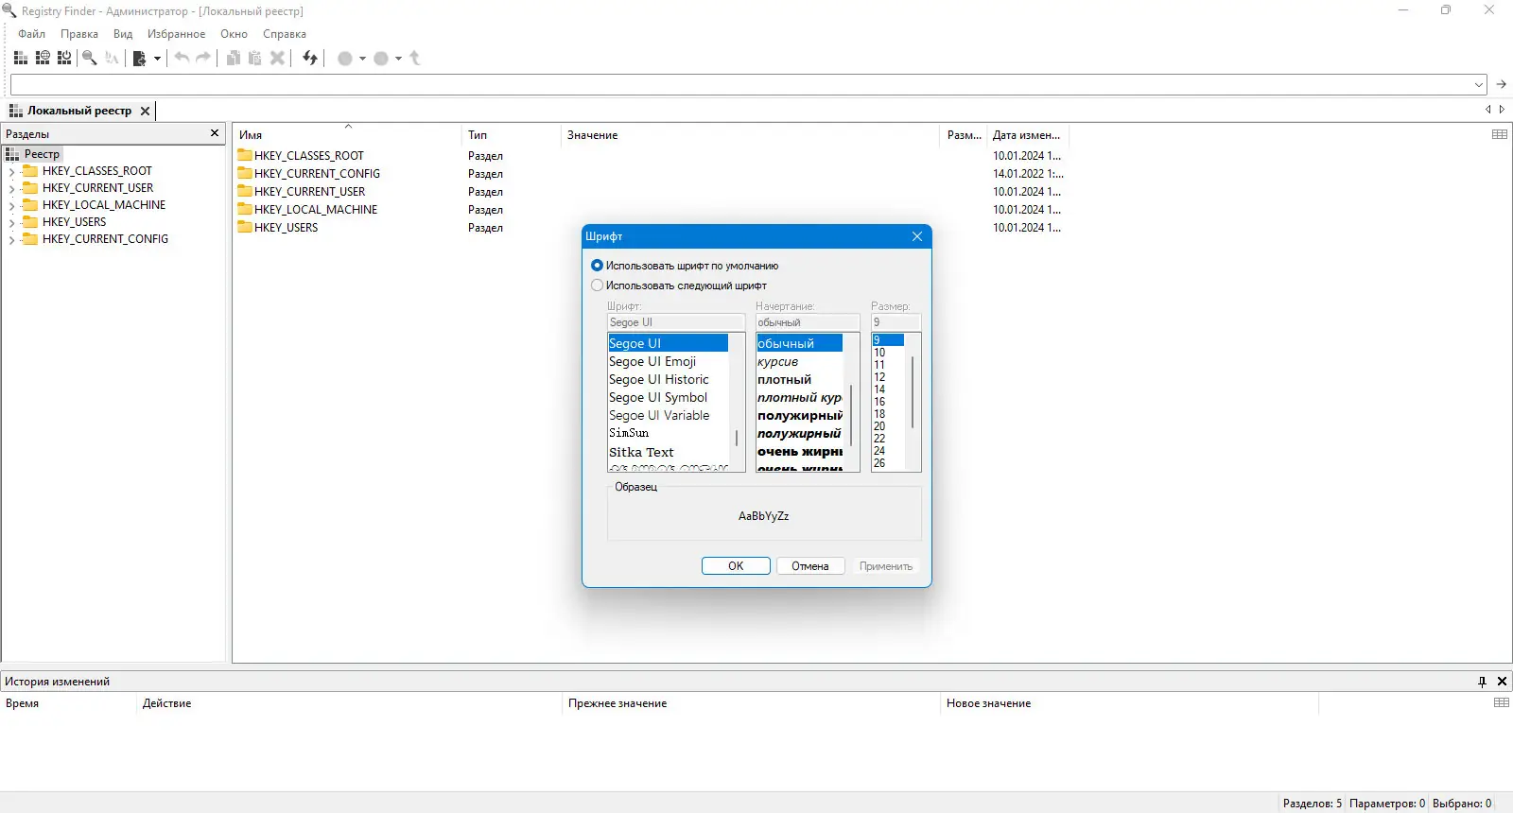Click the Redo arrow icon
The height and width of the screenshot is (813, 1513).
(202, 59)
